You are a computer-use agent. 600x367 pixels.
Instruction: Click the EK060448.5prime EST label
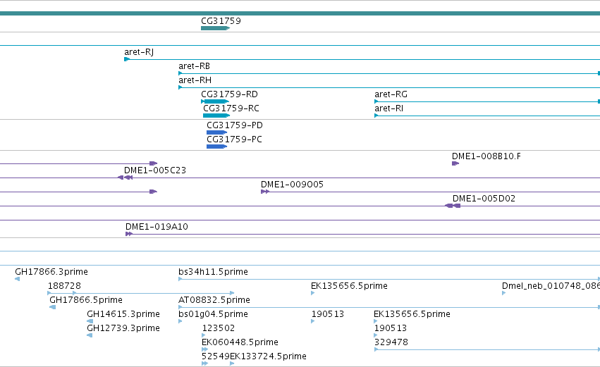240,342
